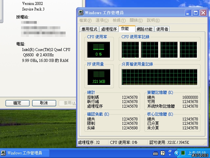Click the Version 2002 text
Screen dimensions: 210x158
click(x=32, y=4)
